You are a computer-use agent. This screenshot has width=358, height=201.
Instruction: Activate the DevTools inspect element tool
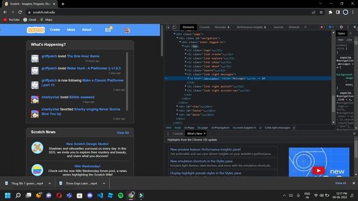click(x=168, y=27)
